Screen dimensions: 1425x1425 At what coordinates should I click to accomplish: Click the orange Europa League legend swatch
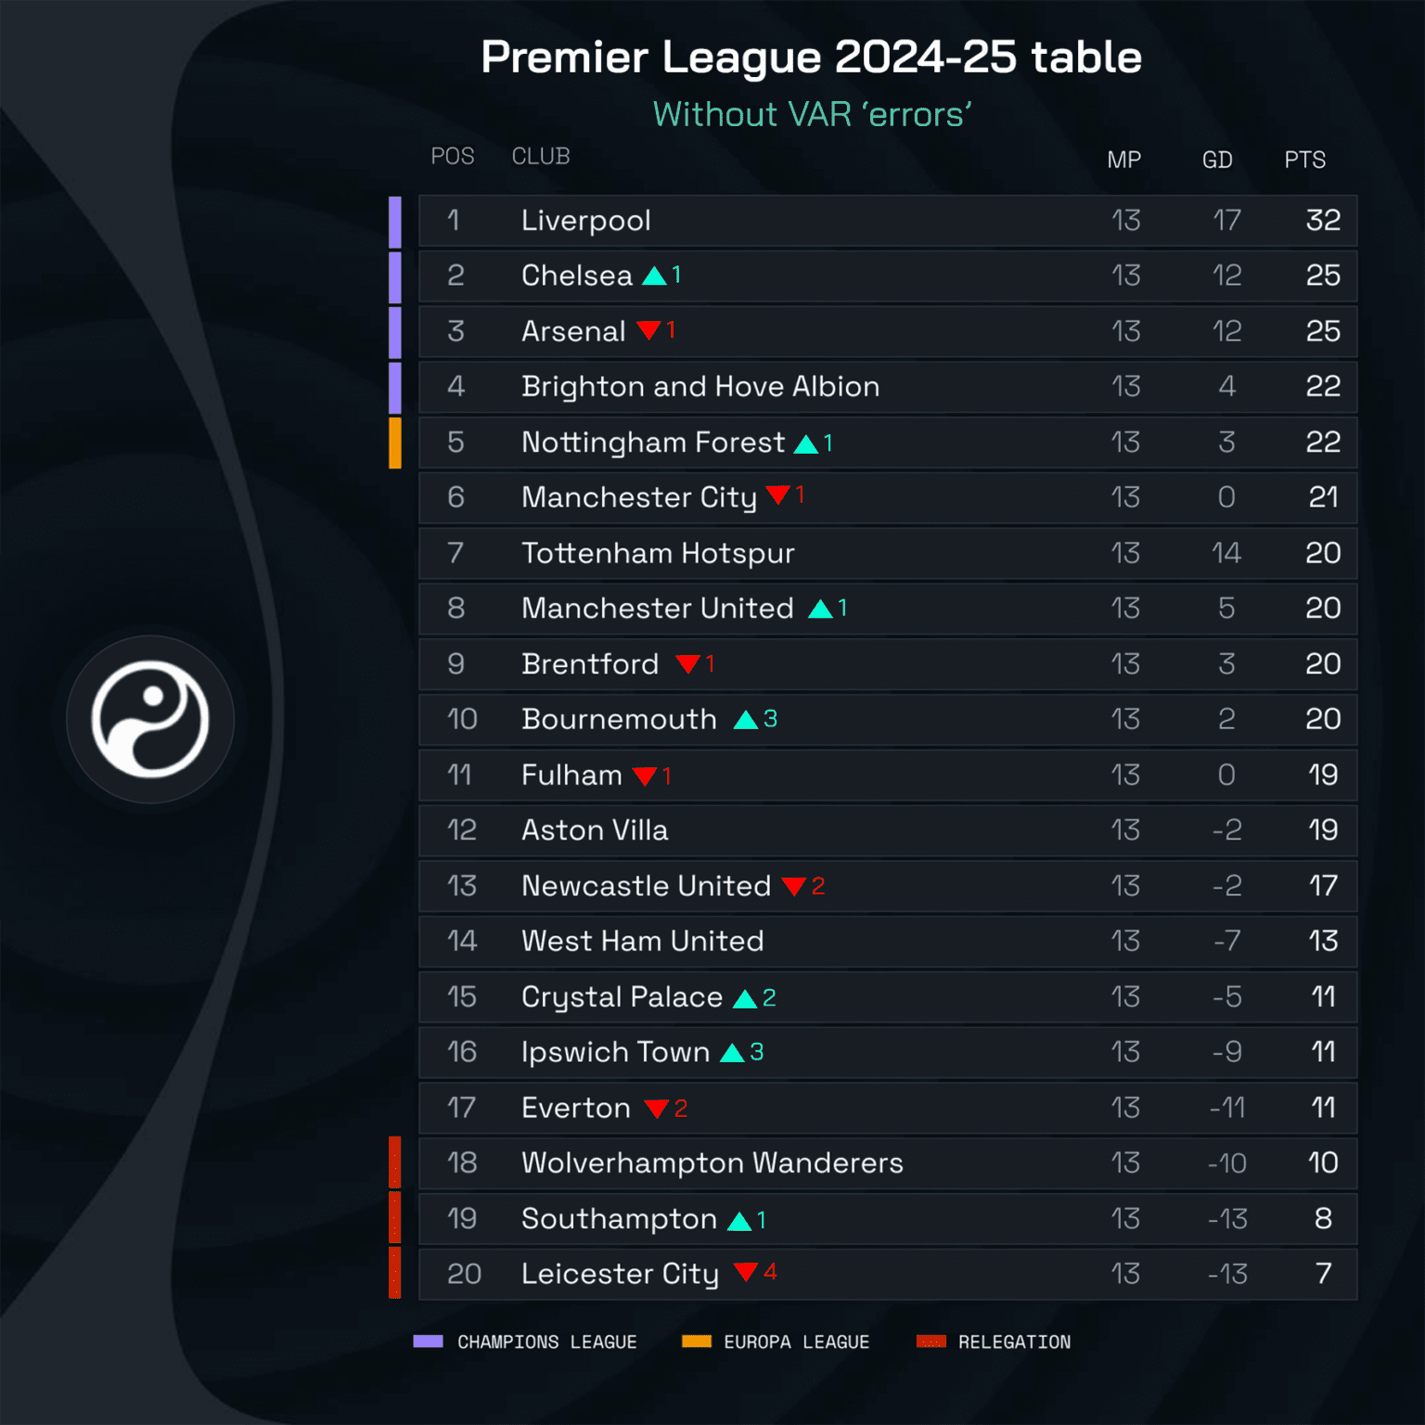(x=696, y=1342)
